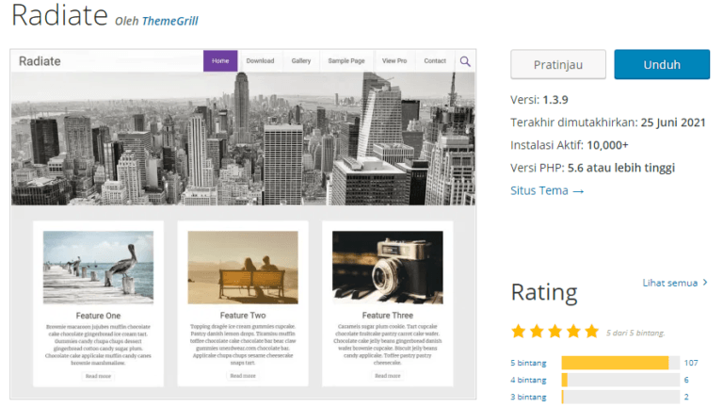Click the Rating section heading
Image resolution: width=723 pixels, height=407 pixels.
coord(544,293)
